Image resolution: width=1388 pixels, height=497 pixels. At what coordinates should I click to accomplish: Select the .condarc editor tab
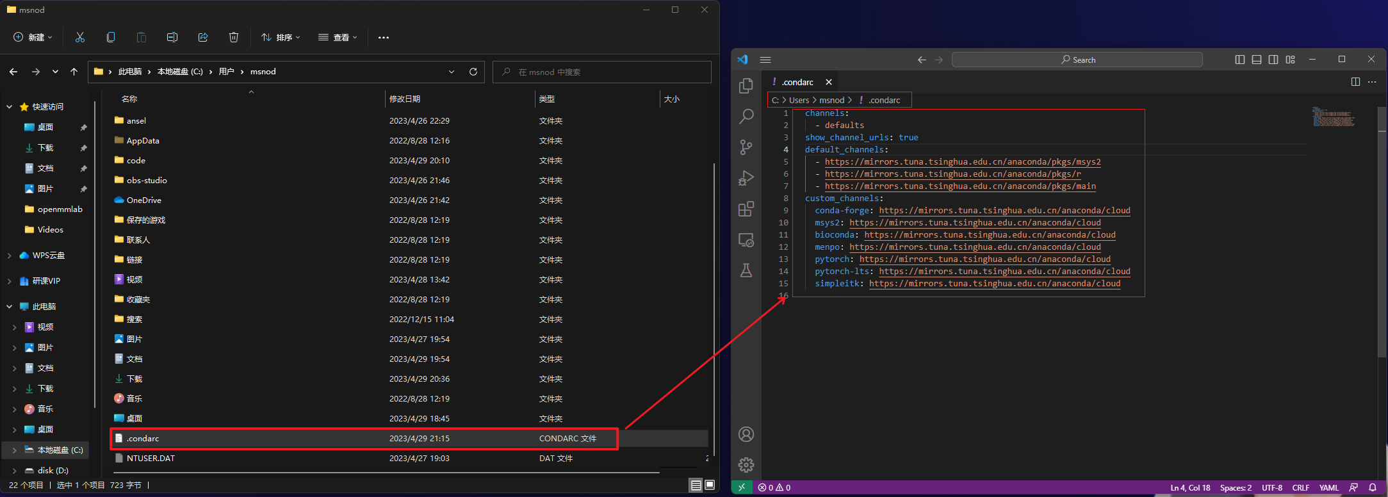797,82
